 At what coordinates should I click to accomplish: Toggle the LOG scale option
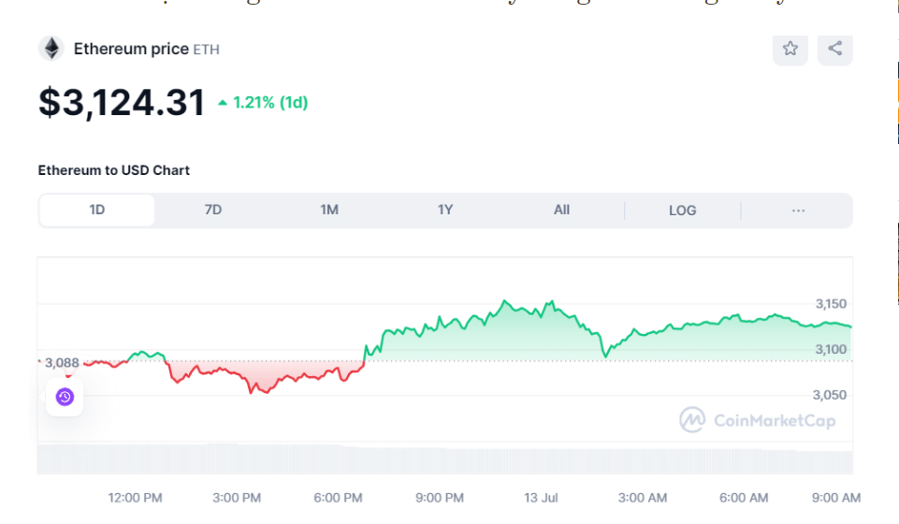tap(682, 211)
